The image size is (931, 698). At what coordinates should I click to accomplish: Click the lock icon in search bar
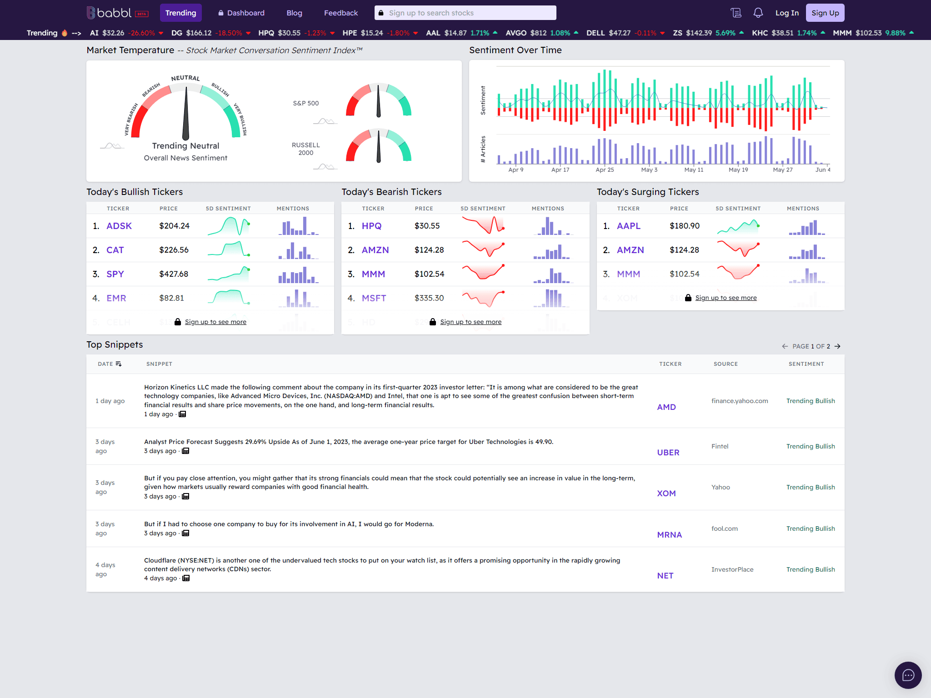pyautogui.click(x=381, y=13)
